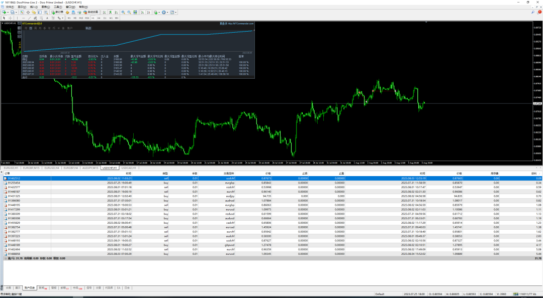Select the vertical line drawing tool
Screen dimensions: 543x298
pos(17,18)
